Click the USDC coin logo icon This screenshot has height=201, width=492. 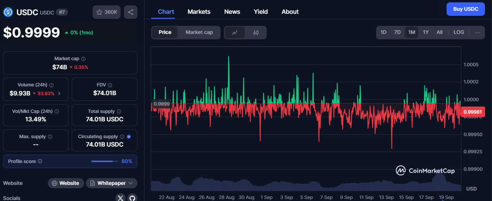tap(8, 12)
